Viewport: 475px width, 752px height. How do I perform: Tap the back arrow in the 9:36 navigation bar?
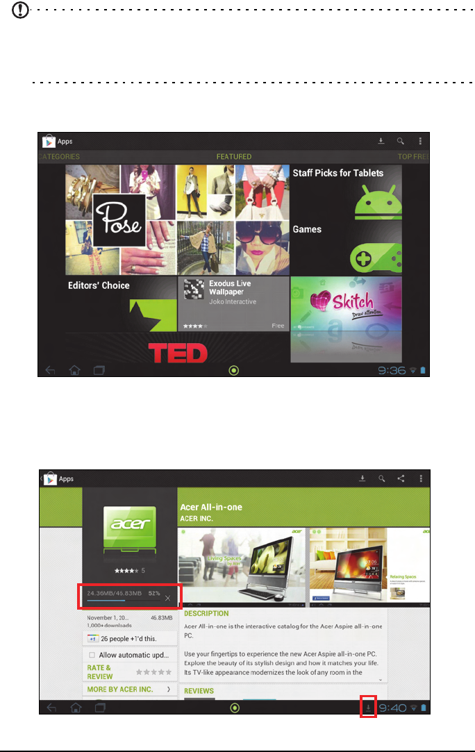click(51, 370)
